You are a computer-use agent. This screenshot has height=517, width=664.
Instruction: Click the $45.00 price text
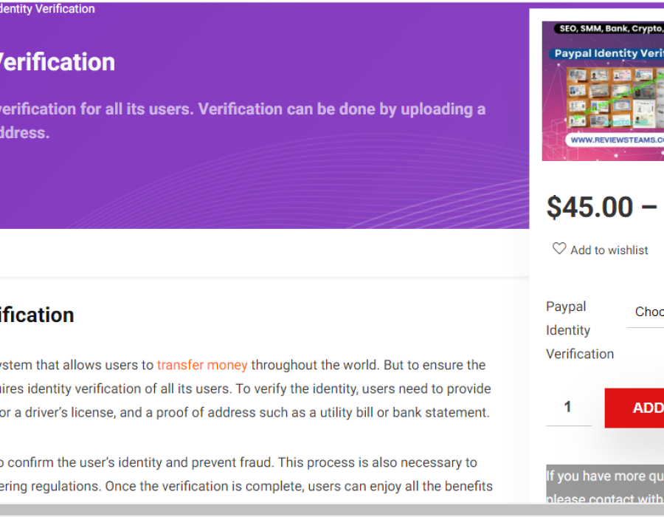pos(589,208)
